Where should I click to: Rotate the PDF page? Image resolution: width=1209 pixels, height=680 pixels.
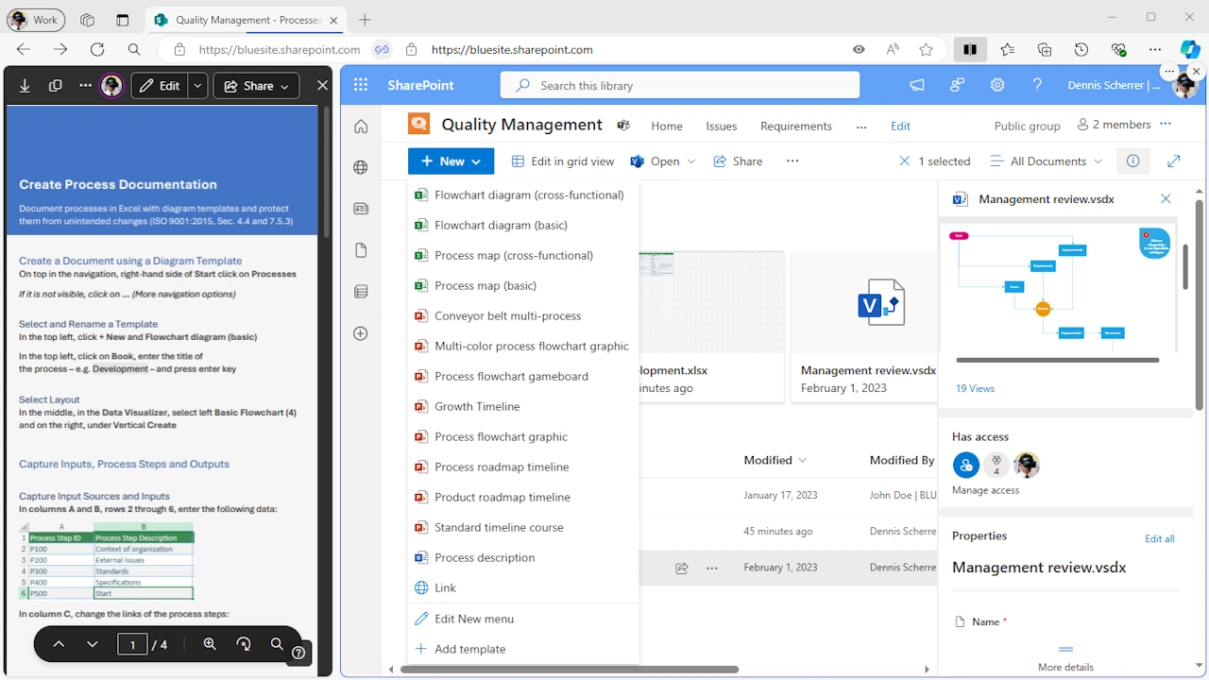tap(244, 644)
